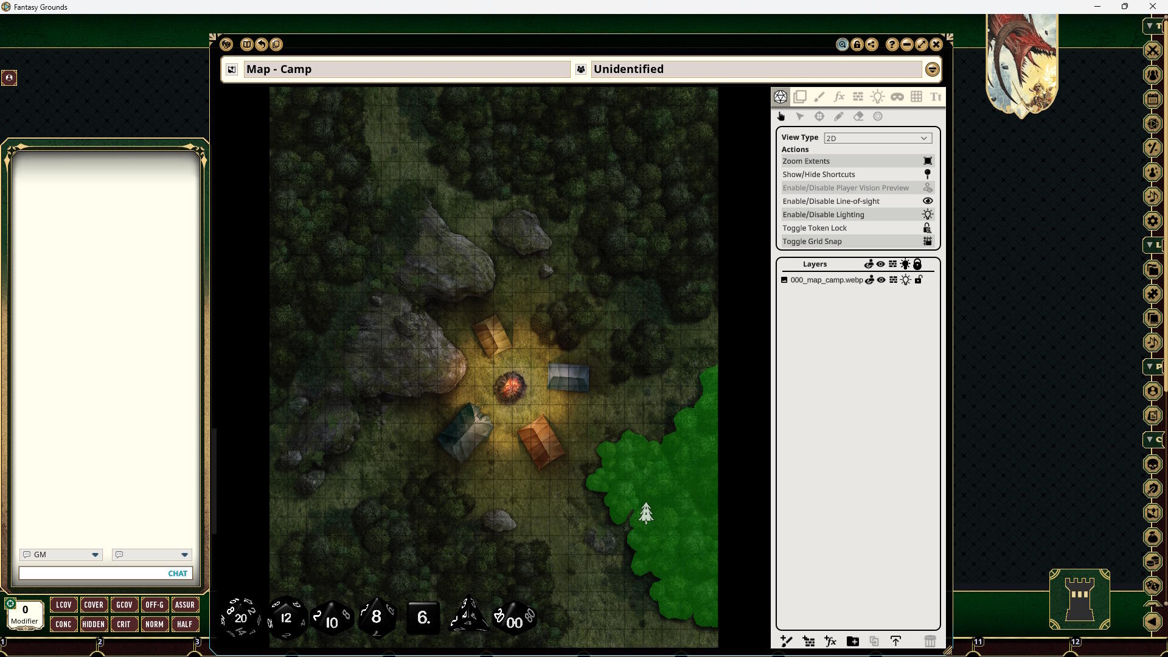Open the Tt text tools tab
1168x657 pixels.
click(936, 97)
